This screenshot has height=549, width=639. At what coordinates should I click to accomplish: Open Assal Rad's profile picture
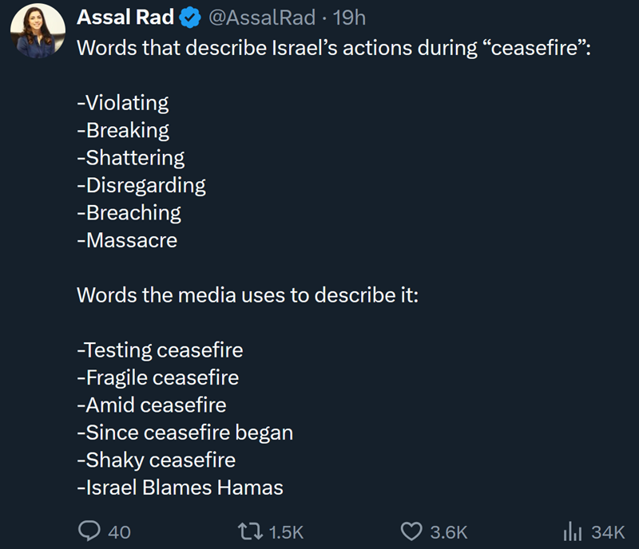38,31
